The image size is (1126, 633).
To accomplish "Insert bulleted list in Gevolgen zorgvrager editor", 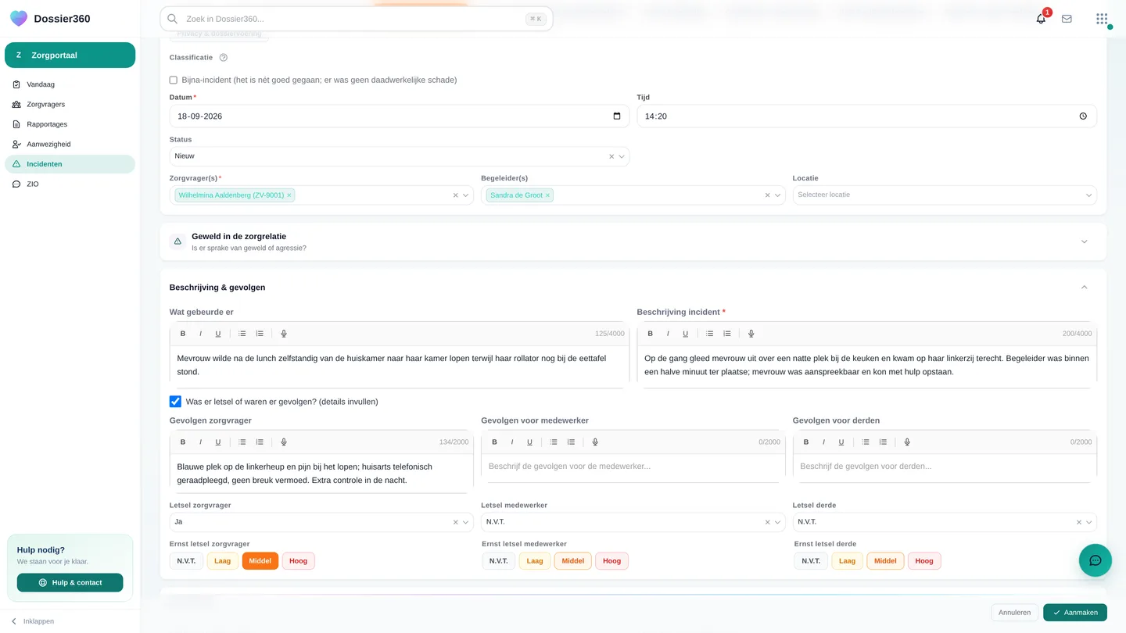I will point(242,442).
